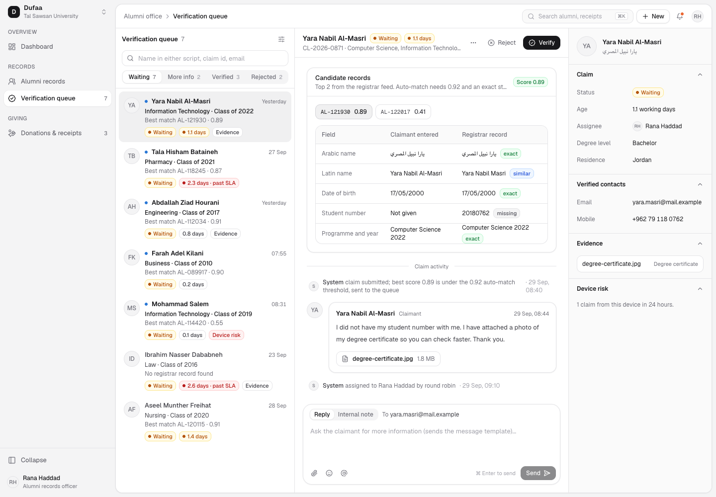
Task: Open the degree-certificate.jpg evidence item
Action: coord(640,264)
